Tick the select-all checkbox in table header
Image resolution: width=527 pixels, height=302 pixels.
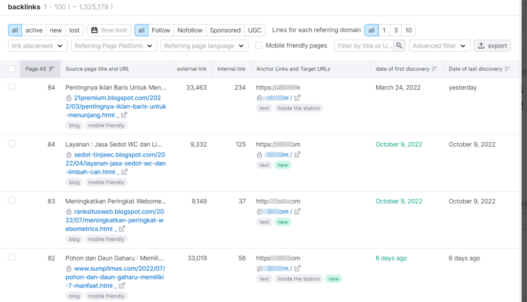click(12, 69)
